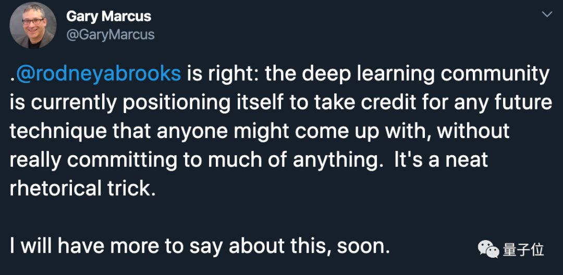Click the @GaryMarcus handle
Image resolution: width=563 pixels, height=275 pixels.
click(111, 35)
